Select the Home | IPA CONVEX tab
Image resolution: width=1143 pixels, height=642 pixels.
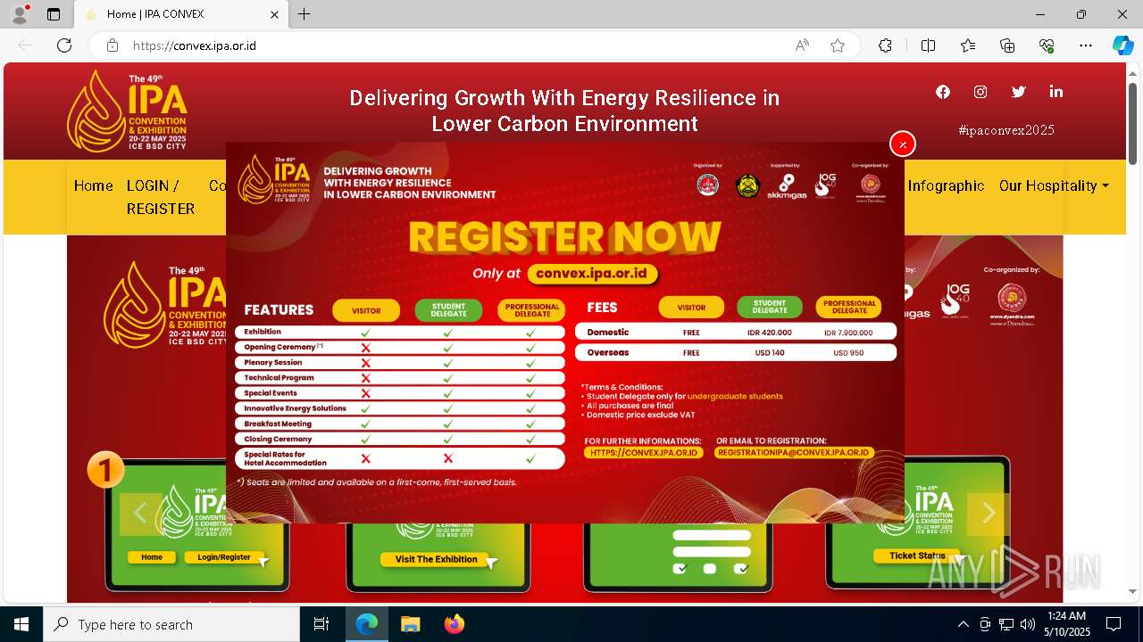point(179,14)
